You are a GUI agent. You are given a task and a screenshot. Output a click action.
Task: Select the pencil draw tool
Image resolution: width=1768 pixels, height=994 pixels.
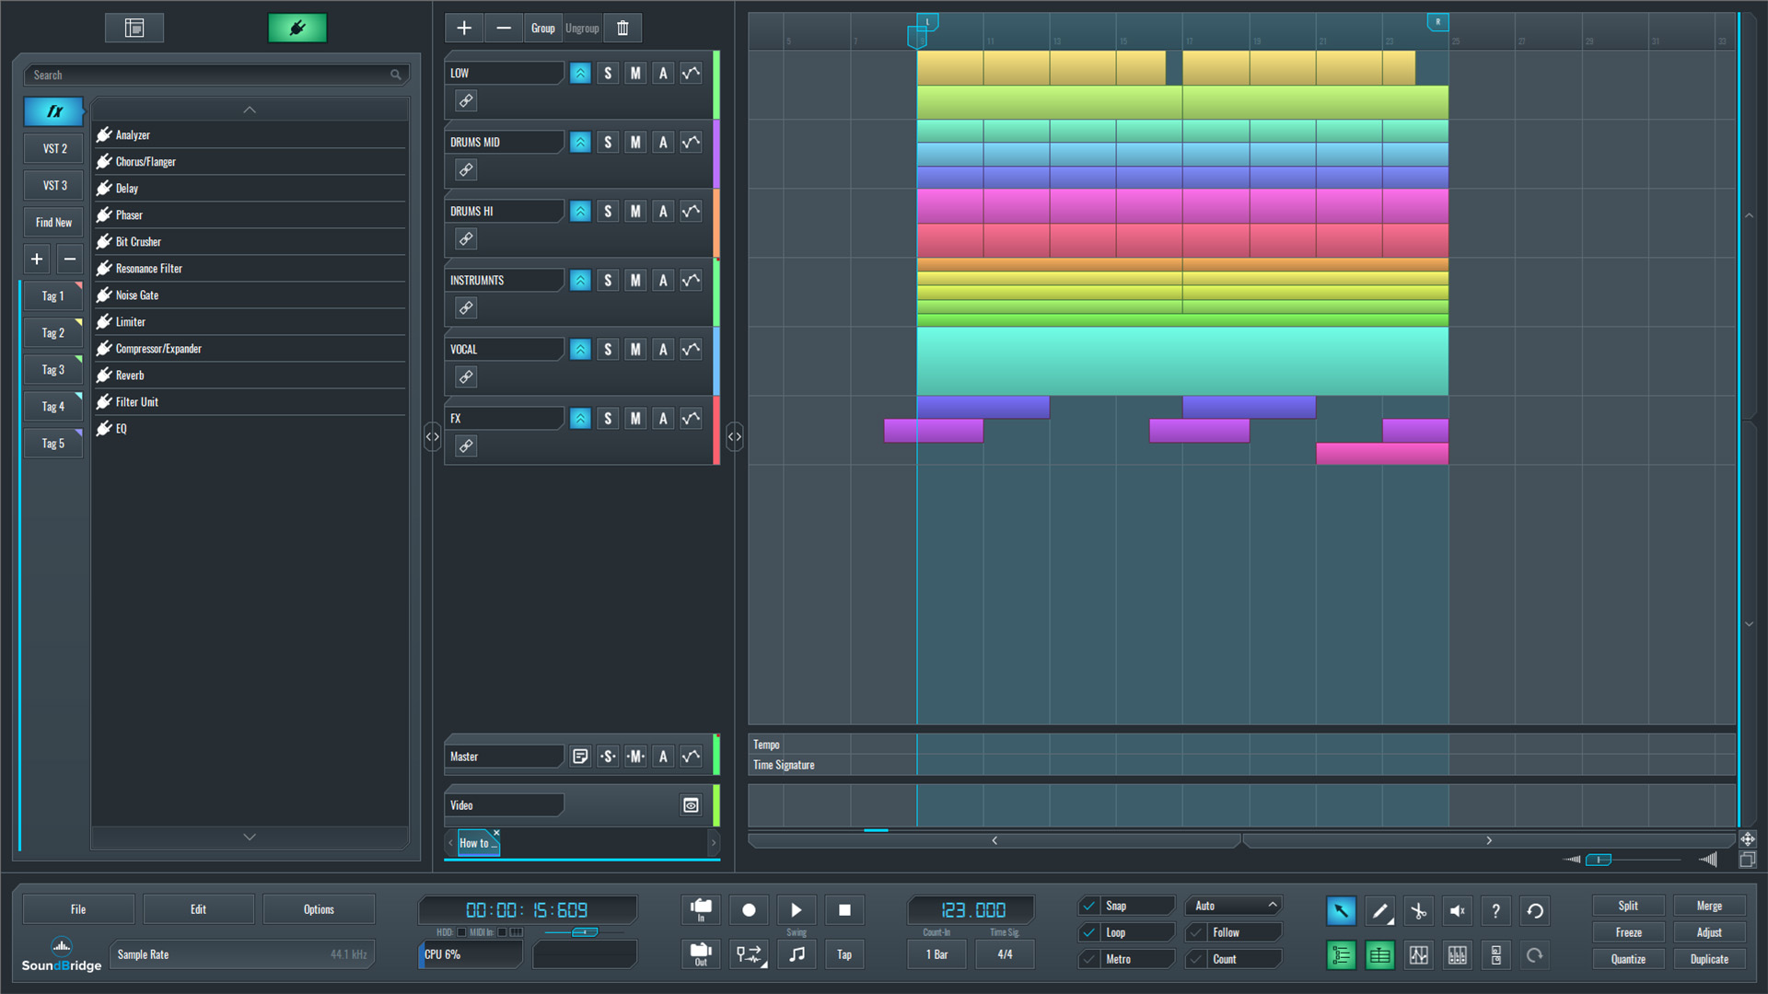point(1379,910)
